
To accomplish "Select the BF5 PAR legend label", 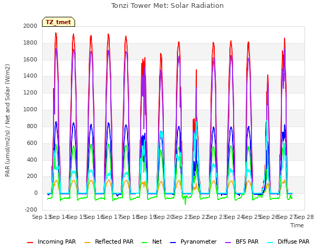I will click(x=247, y=241).
